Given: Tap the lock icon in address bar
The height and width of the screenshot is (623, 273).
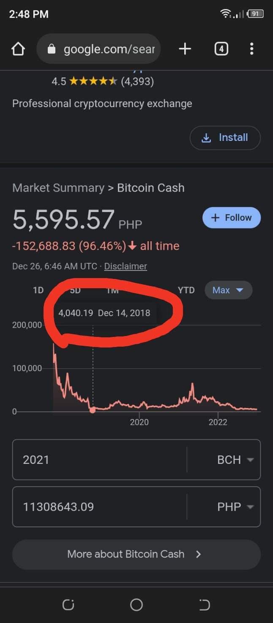Looking at the screenshot, I should (x=52, y=49).
